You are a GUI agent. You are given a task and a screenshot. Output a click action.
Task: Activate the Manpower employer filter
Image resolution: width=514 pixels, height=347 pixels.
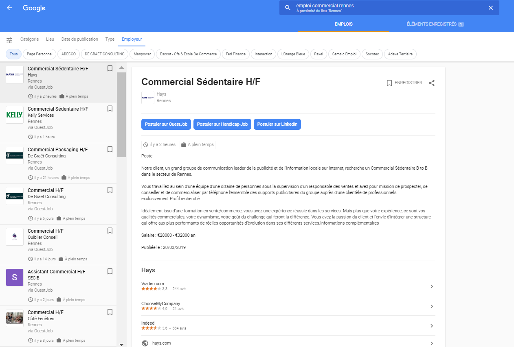[142, 54]
